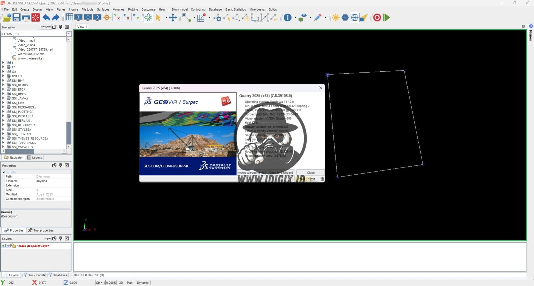Click the Open file folder icon
Viewport: 534px width, 286px height.
7,18
